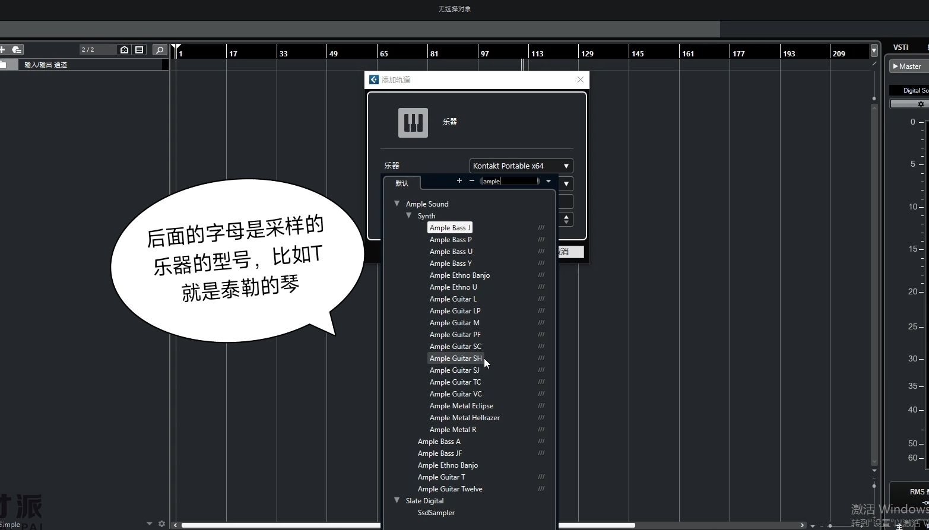Select Ample Bass U
The height and width of the screenshot is (530, 929).
tap(451, 251)
